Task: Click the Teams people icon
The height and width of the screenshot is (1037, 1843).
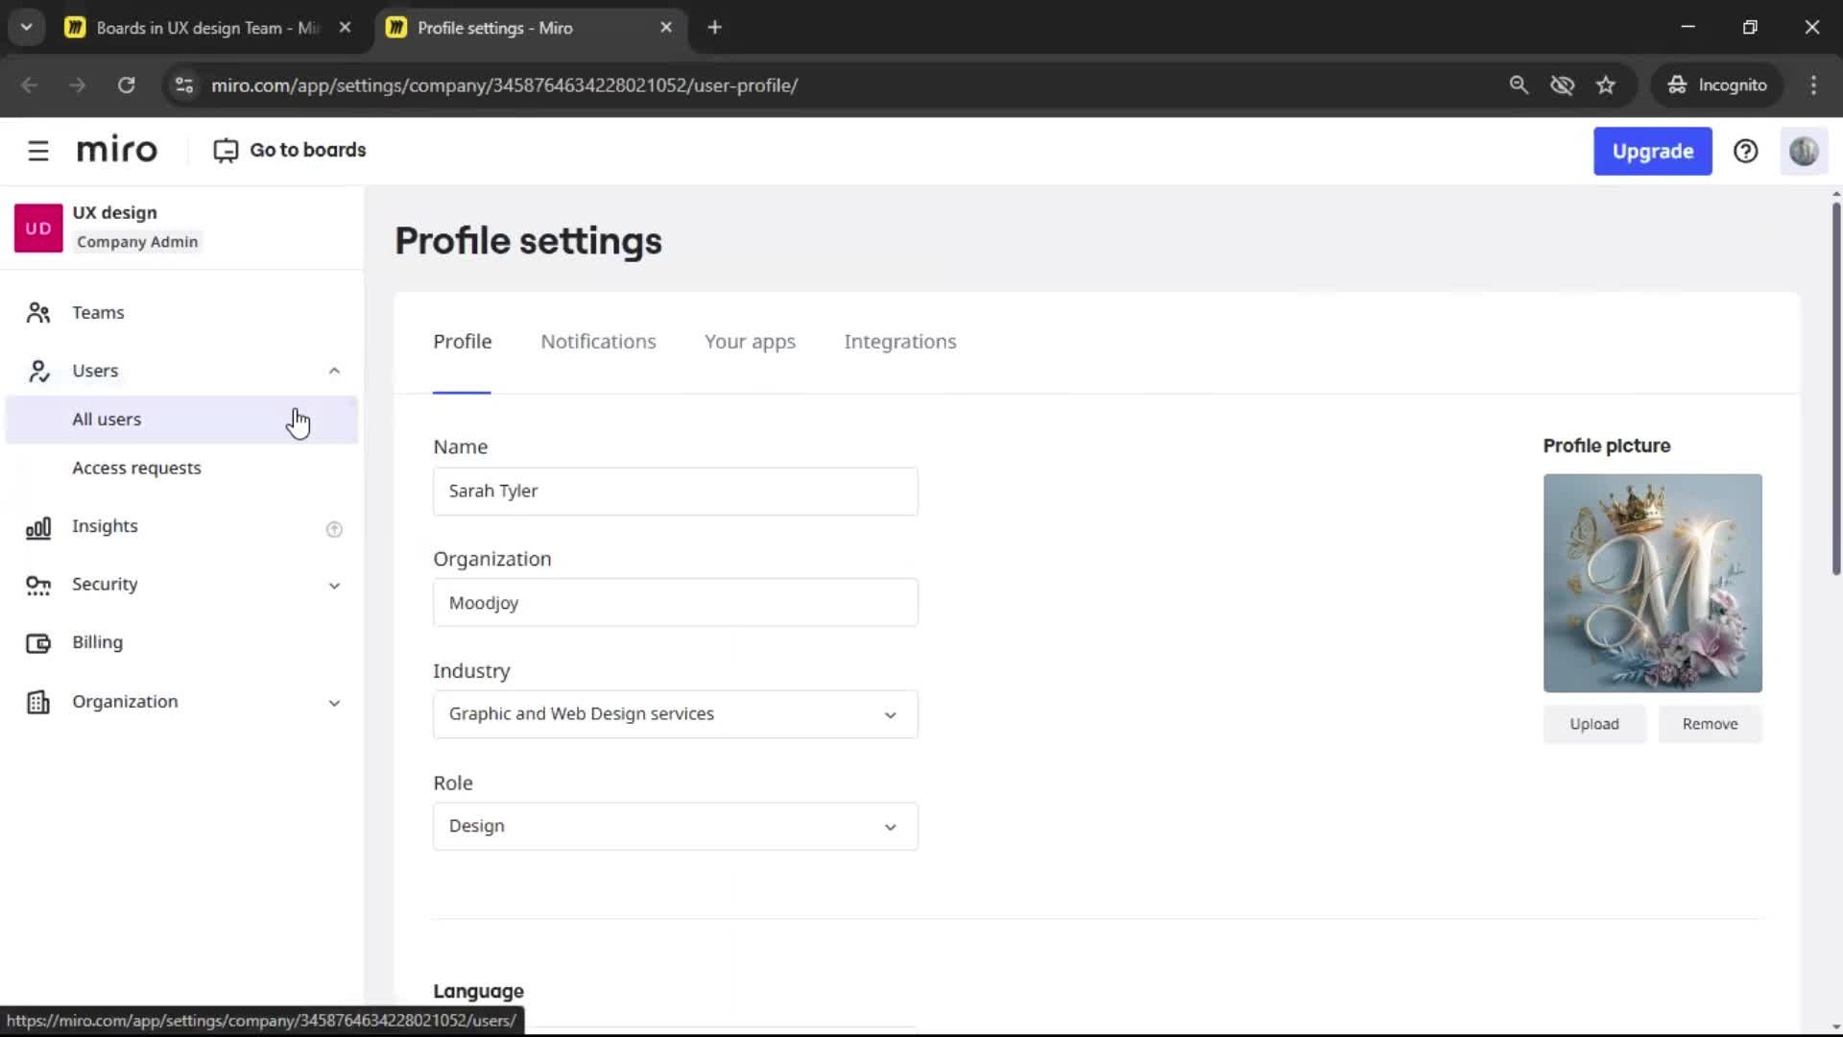Action: coord(38,313)
